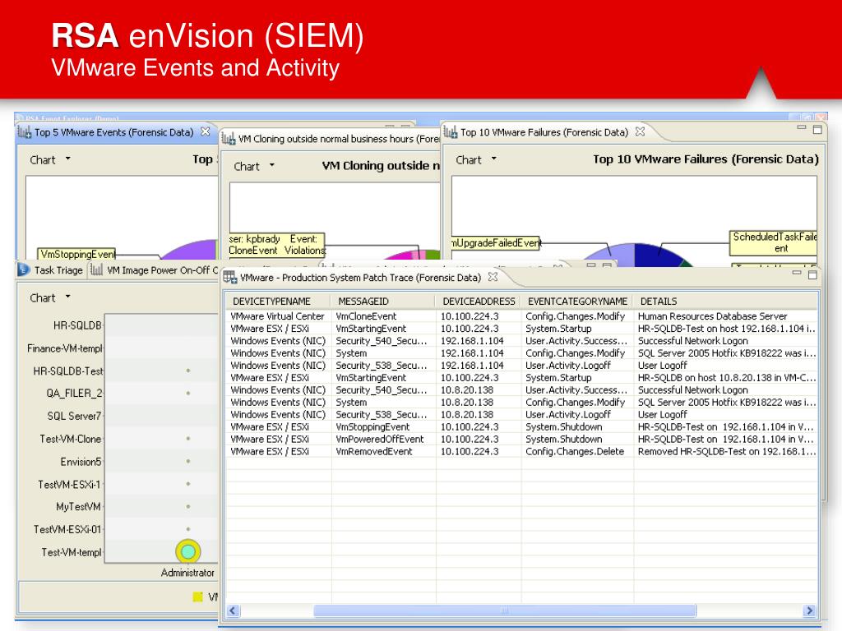Close the Production System Patch Trace tab
The height and width of the screenshot is (631, 842).
click(x=493, y=277)
